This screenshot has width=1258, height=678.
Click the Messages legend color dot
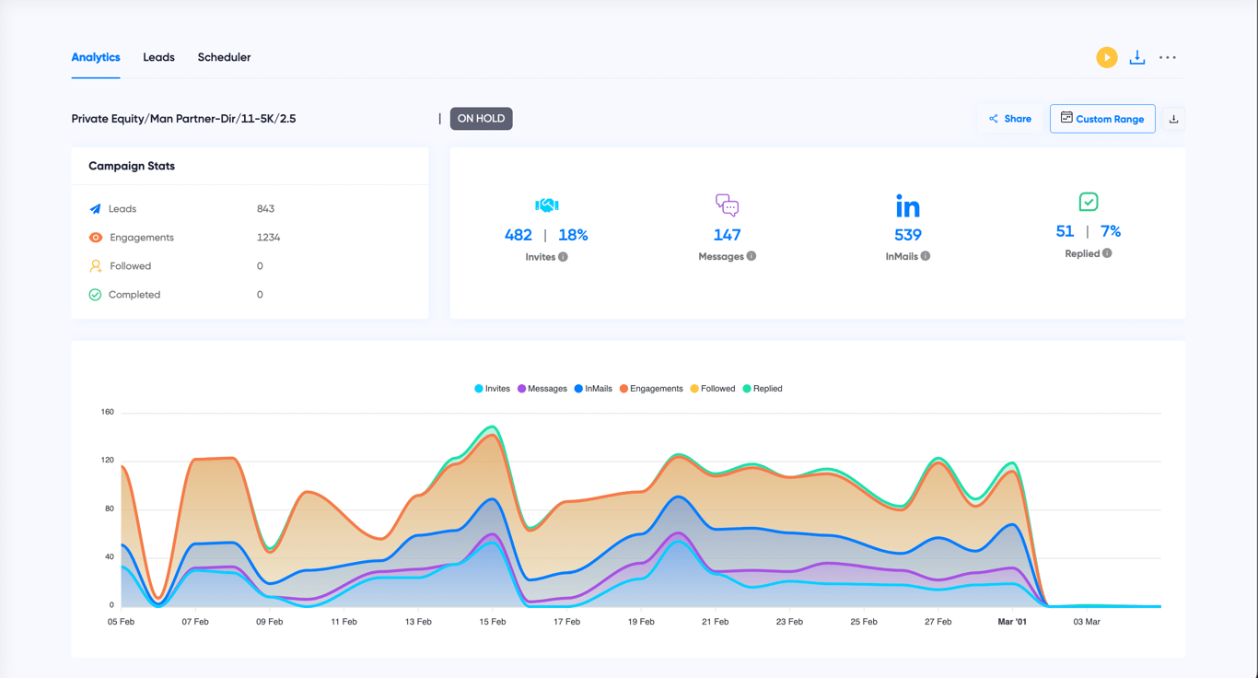(521, 389)
